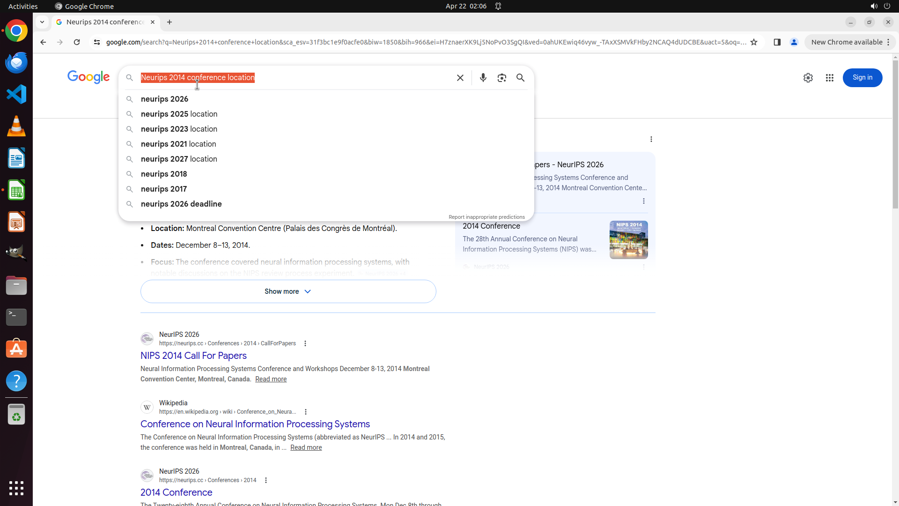Open Google quick settings gear
Viewport: 899px width, 506px height.
[x=808, y=78]
